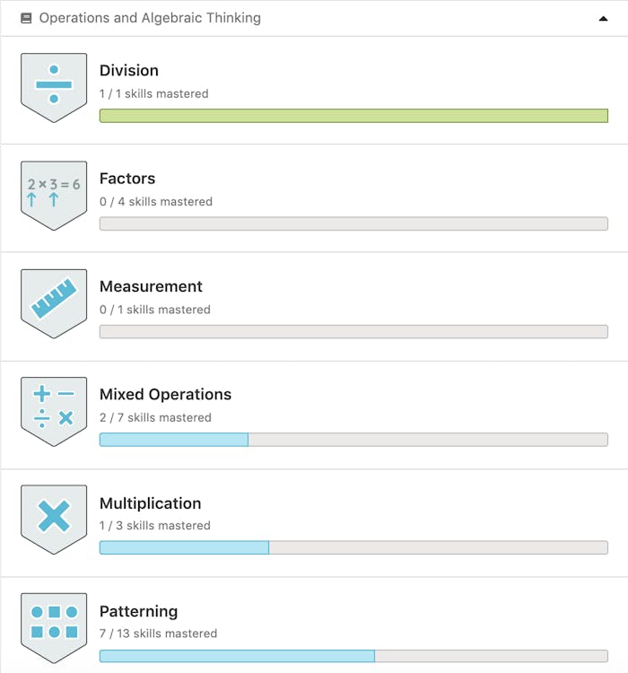Click the Division badge icon

[x=54, y=87]
